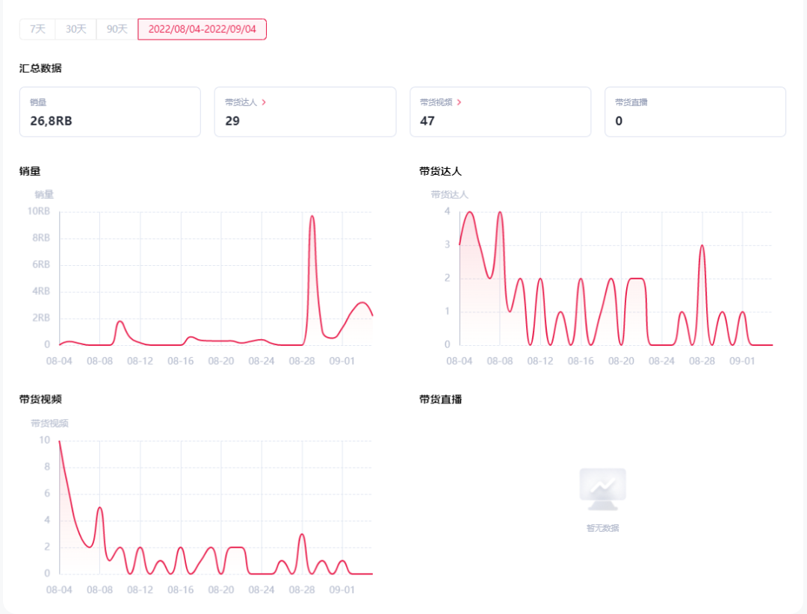Open the 2022/08/04-2022/09/04 date range picker
The height and width of the screenshot is (614, 807).
(x=202, y=29)
